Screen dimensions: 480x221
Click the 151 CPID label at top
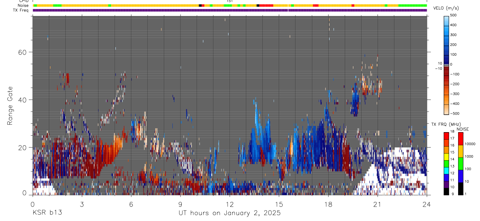[230, 1]
